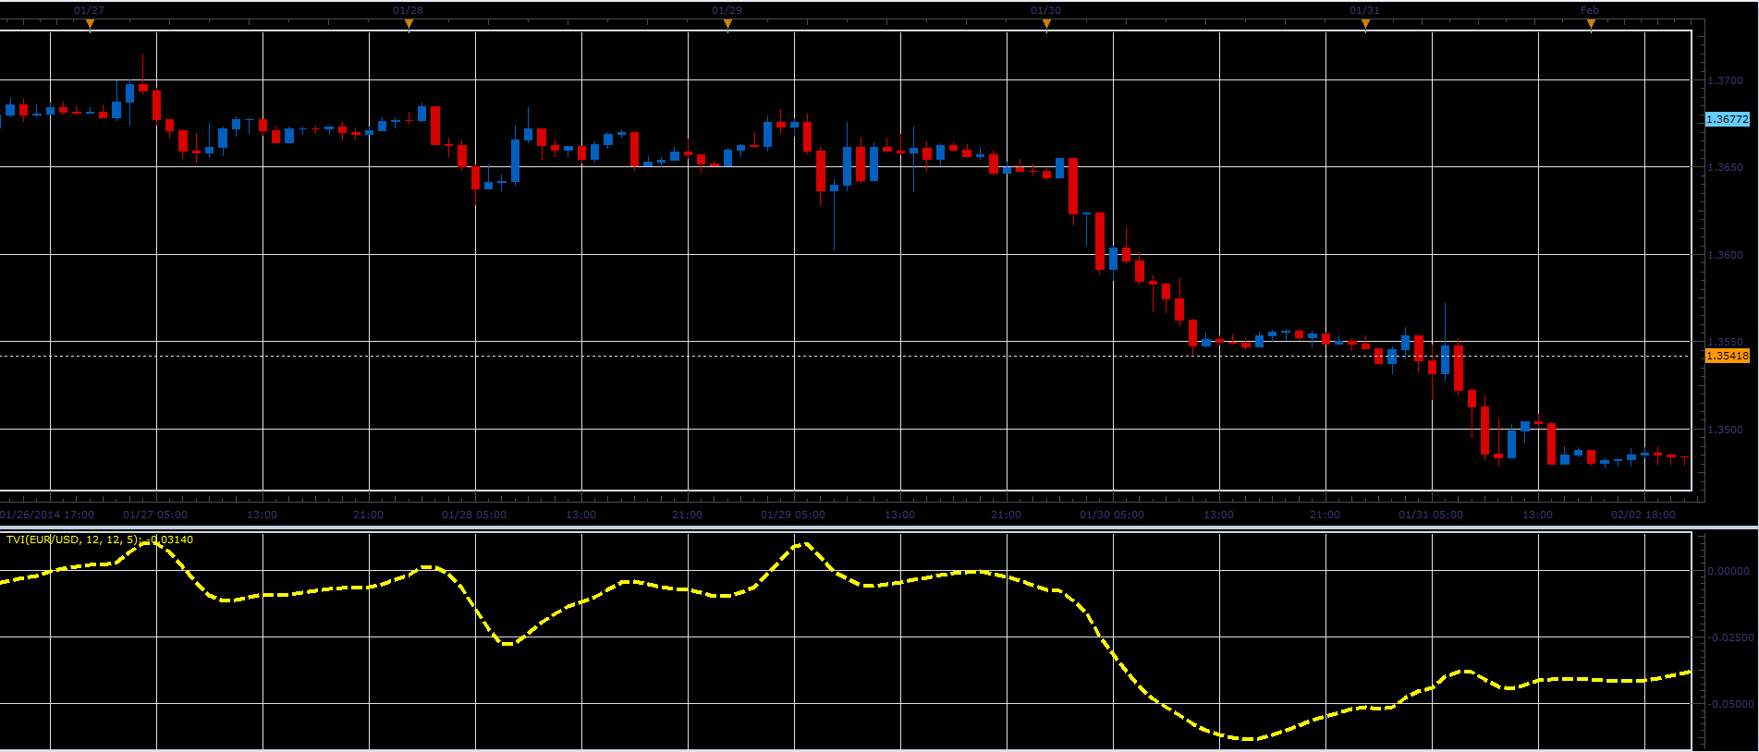Click the orange day marker under 01/31
Image resolution: width=1759 pixels, height=752 pixels.
(x=1365, y=25)
